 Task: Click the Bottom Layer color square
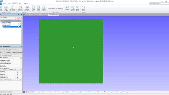pos(34,92)
